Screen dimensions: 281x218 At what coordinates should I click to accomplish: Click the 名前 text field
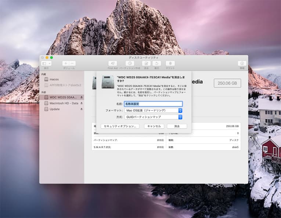coord(153,104)
